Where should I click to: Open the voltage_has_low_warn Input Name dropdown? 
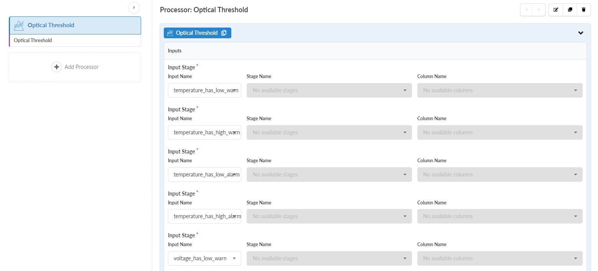[204, 258]
